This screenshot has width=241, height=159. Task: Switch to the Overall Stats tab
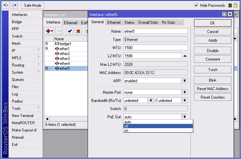point(148,22)
